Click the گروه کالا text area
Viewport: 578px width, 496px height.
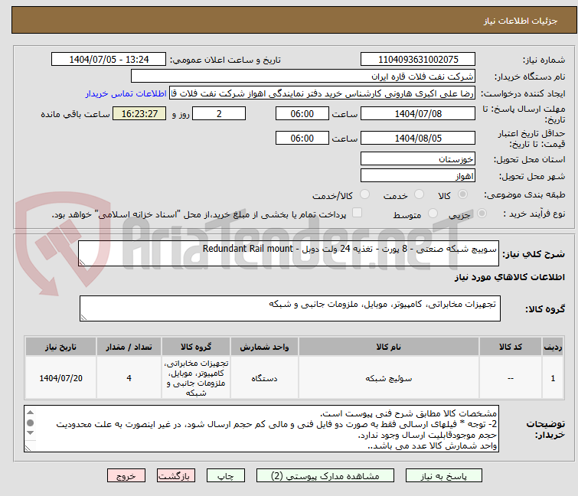(289, 308)
